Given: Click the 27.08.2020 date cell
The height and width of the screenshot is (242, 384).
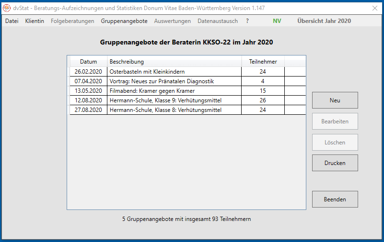Looking at the screenshot, I should (x=88, y=110).
